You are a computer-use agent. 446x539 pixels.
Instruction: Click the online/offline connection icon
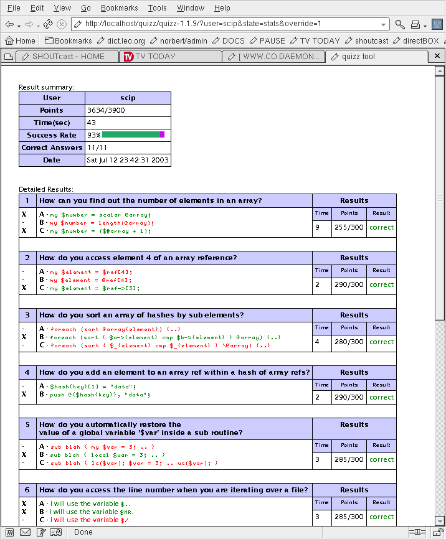(x=417, y=532)
